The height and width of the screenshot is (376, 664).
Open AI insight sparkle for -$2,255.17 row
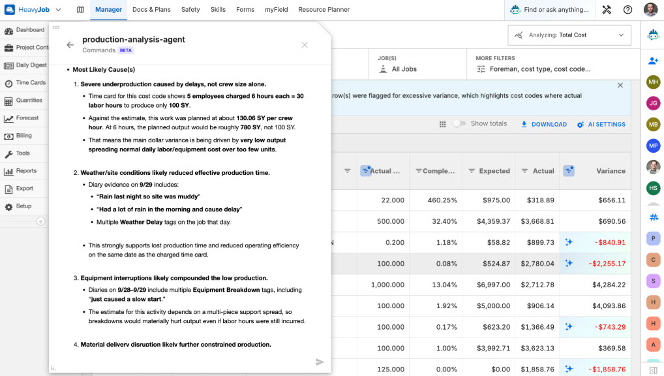tap(569, 263)
